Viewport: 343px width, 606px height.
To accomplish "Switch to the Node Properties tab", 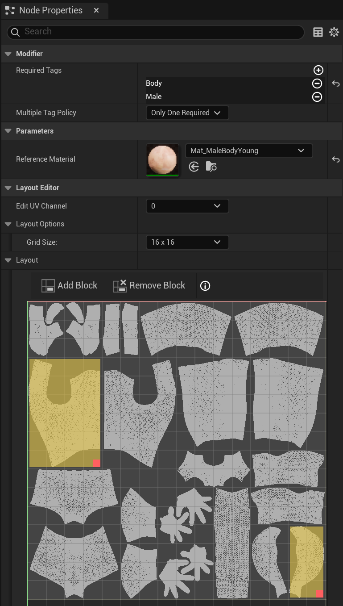I will [x=54, y=10].
